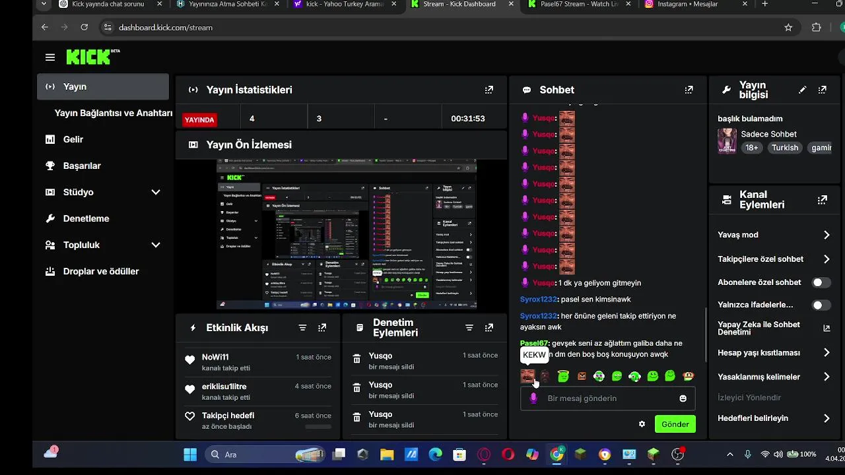Click Pasel67 username in chat
This screenshot has height=475, width=845.
pyautogui.click(x=534, y=343)
